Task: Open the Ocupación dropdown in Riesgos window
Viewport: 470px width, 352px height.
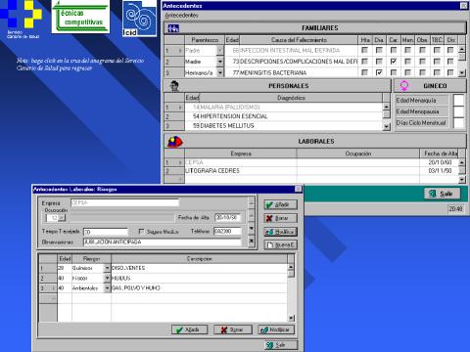Action: (x=62, y=218)
